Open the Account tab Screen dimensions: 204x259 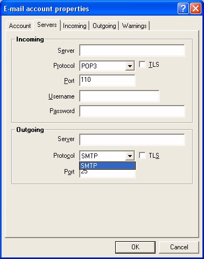20,26
